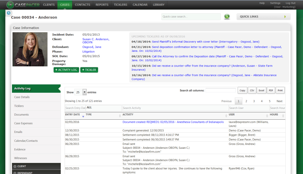Open tickler Send deposition confirmation letter
Image resolution: width=303 pixels, height=174 pixels.
(206, 49)
